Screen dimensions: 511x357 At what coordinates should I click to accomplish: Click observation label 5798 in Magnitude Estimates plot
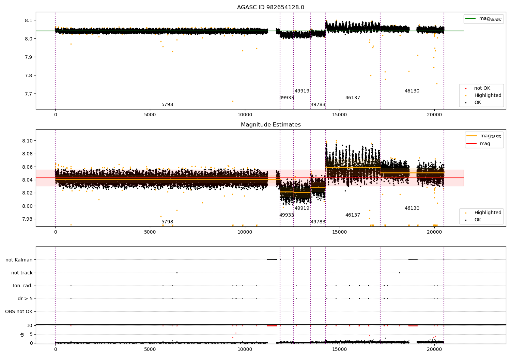point(167,222)
